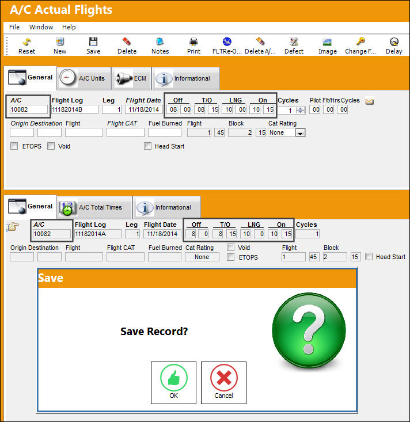410x422 pixels.
Task: Click the upper Flight CAT input field
Action: click(126, 132)
